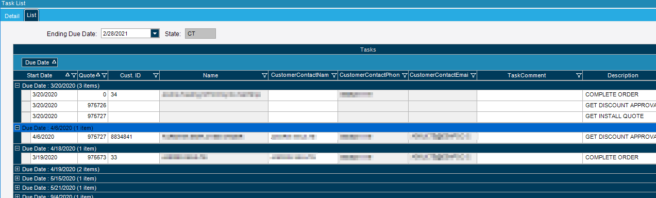Collapse the Due Date 3/20/2020 group
This screenshot has width=656, height=198.
pos(17,86)
